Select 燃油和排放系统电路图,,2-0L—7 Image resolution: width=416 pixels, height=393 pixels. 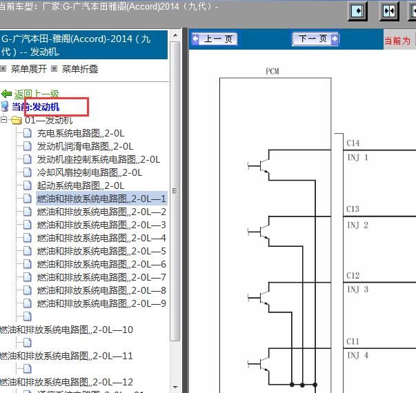[101, 277]
